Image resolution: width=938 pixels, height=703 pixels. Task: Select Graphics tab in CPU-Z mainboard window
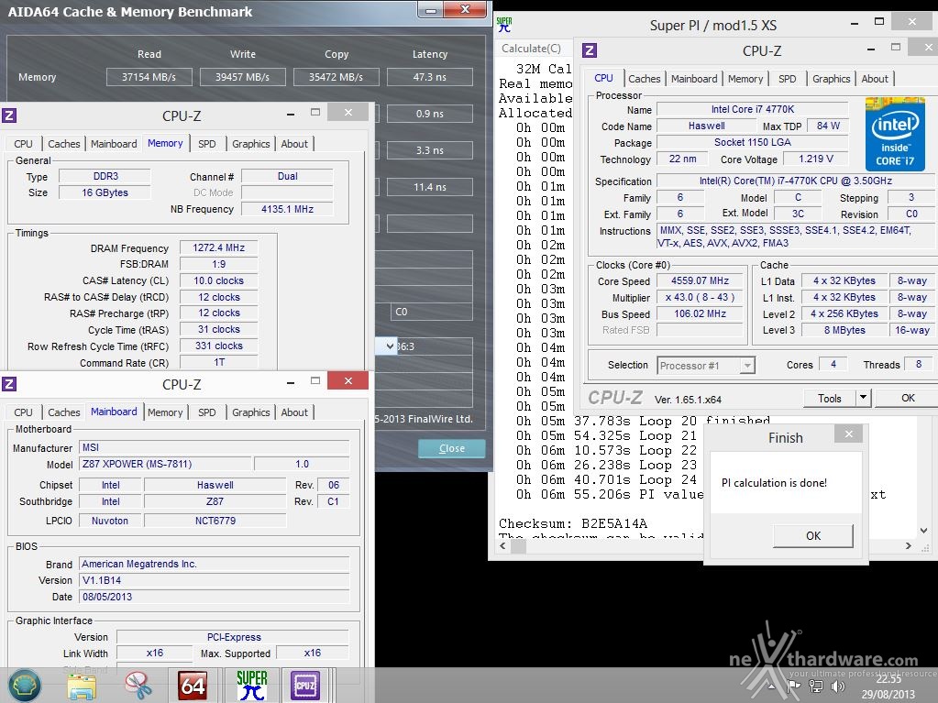tap(250, 412)
